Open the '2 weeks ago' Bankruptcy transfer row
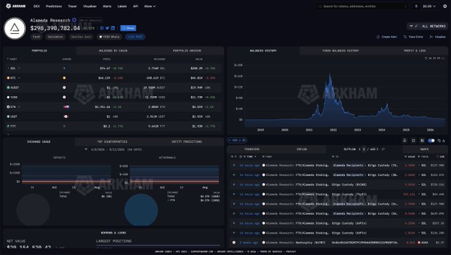 [338, 242]
